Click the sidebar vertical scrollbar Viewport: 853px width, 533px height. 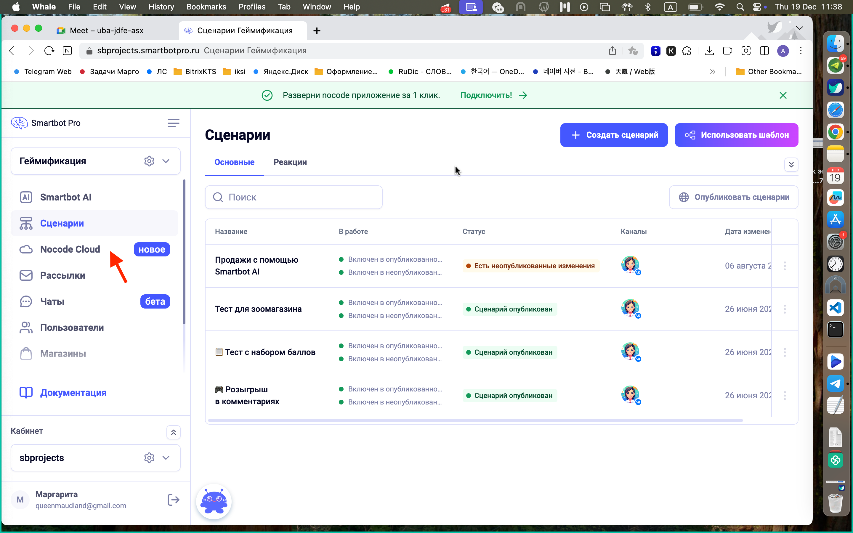click(x=184, y=252)
